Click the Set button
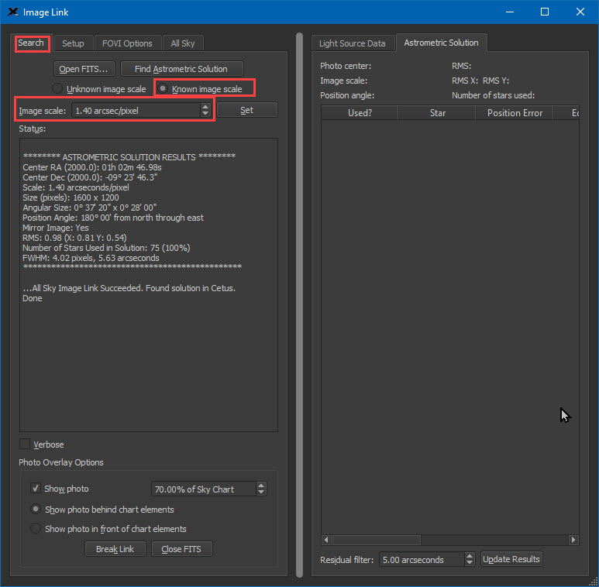This screenshot has width=599, height=587. [247, 110]
